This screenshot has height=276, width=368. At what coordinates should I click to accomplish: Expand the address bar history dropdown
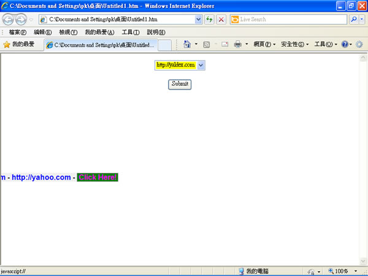coord(198,20)
